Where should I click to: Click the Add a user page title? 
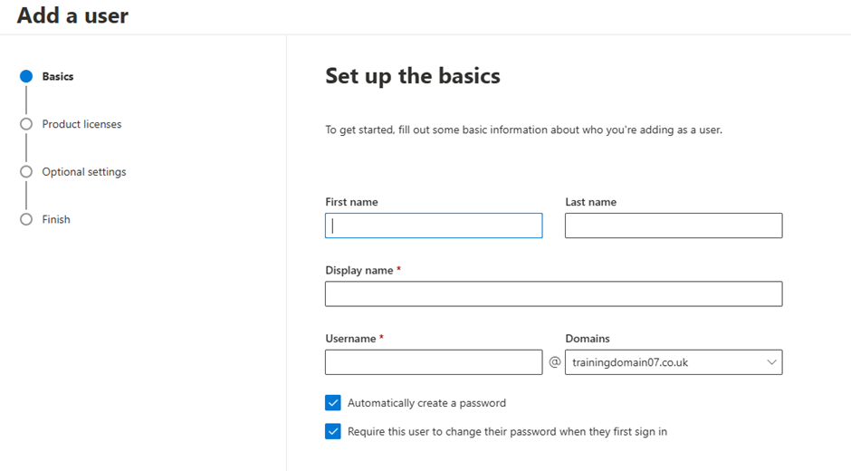click(x=72, y=15)
